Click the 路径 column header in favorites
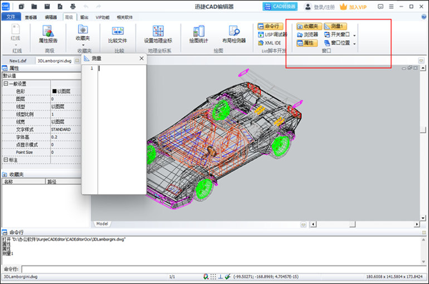 [64, 181]
